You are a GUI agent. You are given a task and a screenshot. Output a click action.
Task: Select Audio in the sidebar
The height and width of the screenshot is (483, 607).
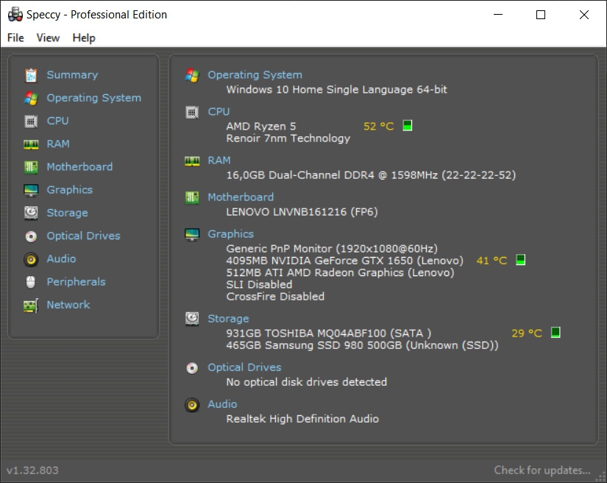(61, 259)
